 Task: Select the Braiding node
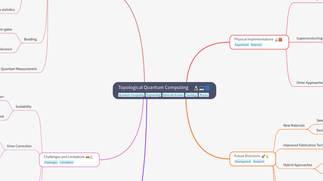[x=30, y=39]
